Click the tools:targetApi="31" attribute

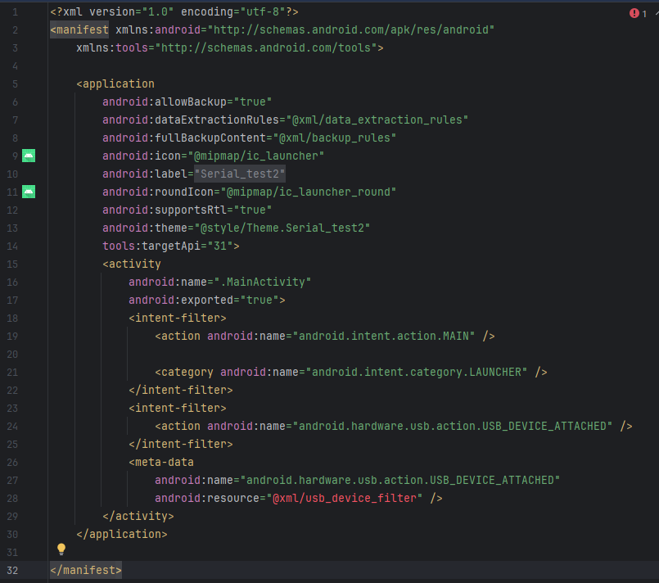[x=168, y=246]
